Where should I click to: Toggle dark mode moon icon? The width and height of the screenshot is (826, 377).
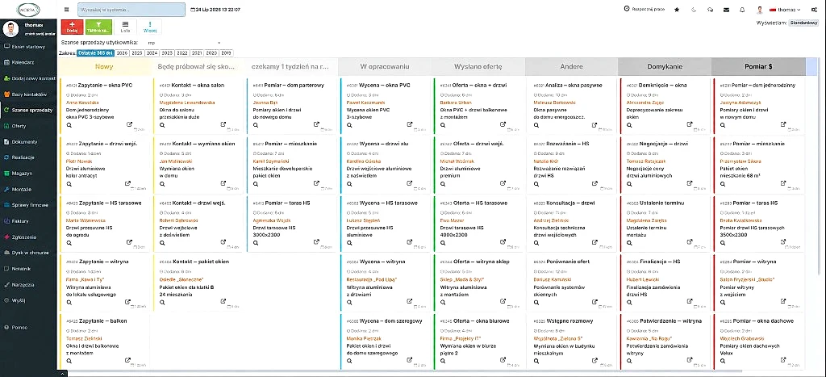pyautogui.click(x=694, y=10)
